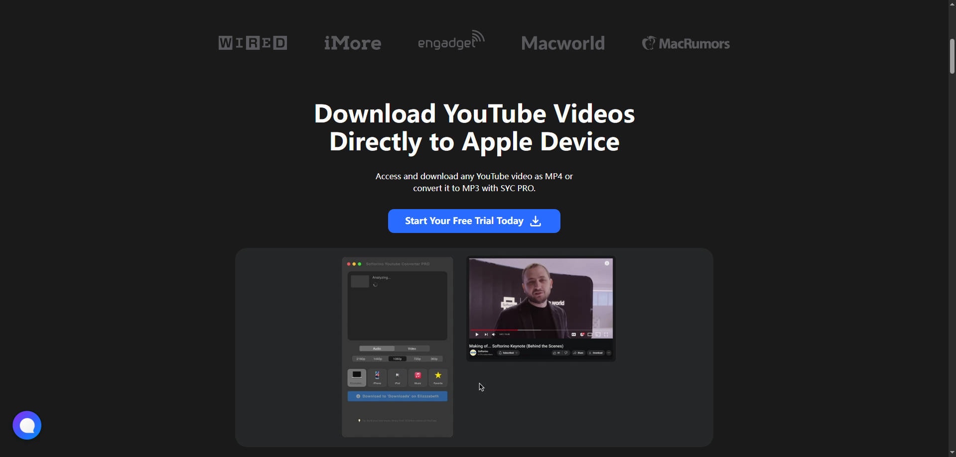
Task: Enter fullscreen in the YouTube player
Action: tap(606, 335)
